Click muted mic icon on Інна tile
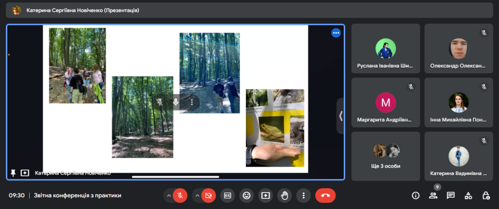499x209 pixels. pyautogui.click(x=484, y=87)
